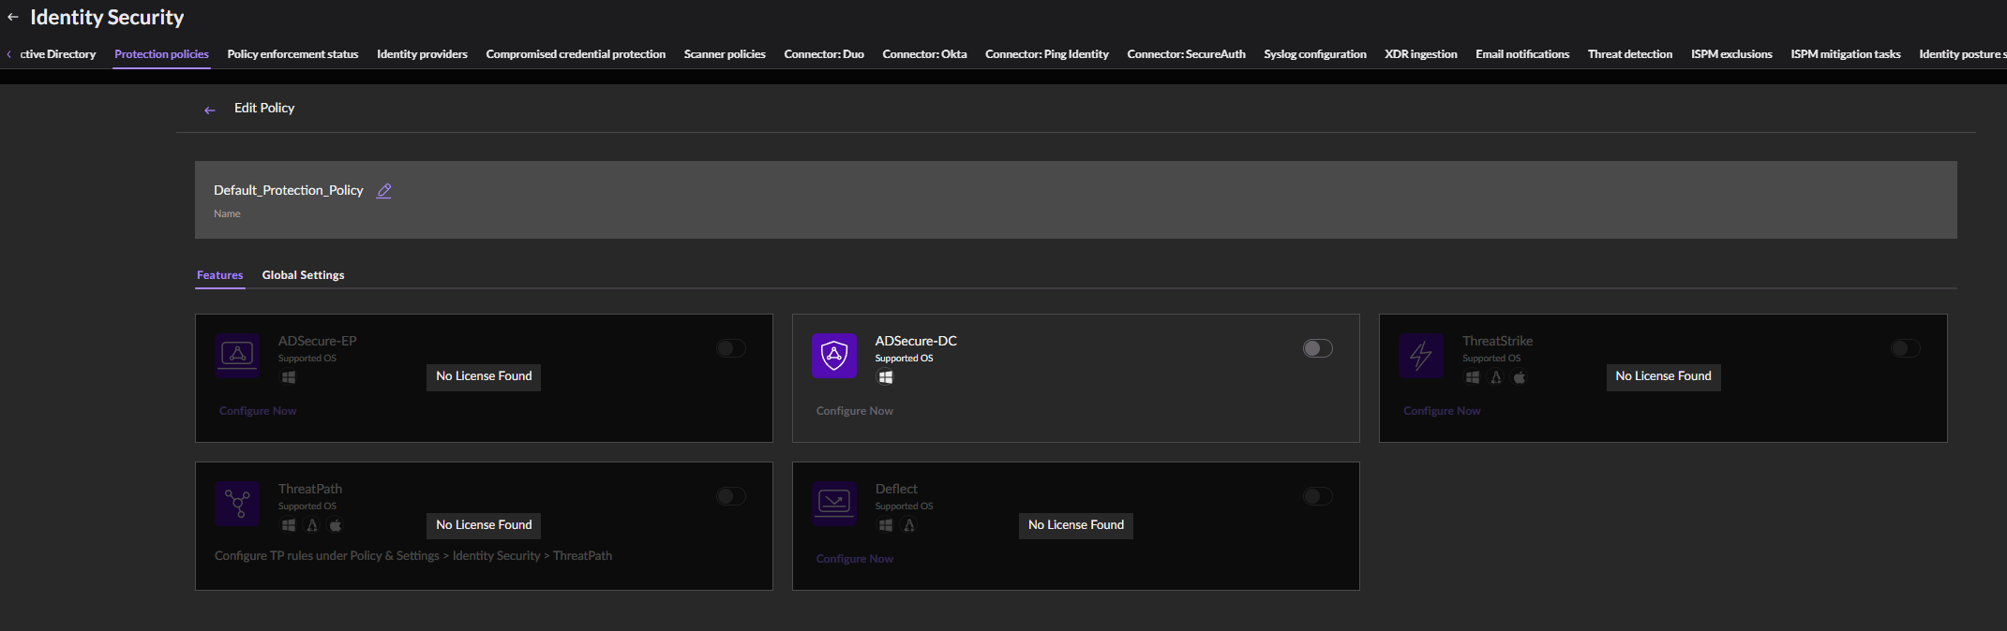
Task: Toggle the Deflect feature switch
Action: click(1317, 496)
